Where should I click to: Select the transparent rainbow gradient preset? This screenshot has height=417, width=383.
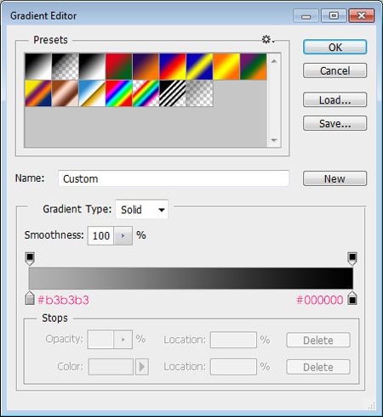(146, 93)
